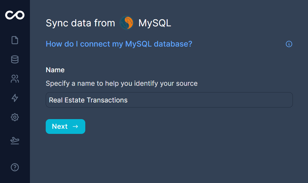Go to the users icon in sidebar

coord(15,79)
